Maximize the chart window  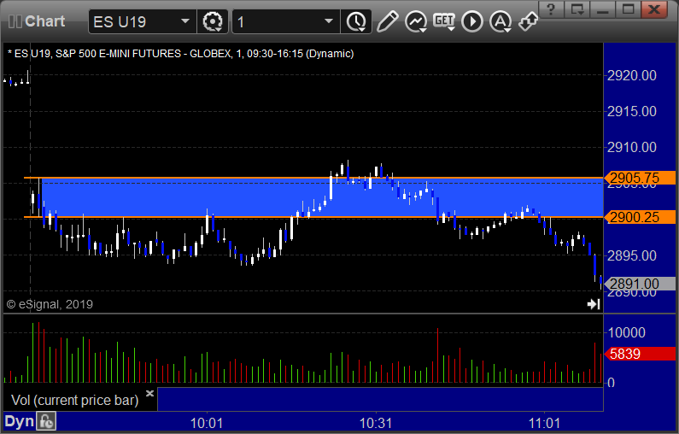628,9
